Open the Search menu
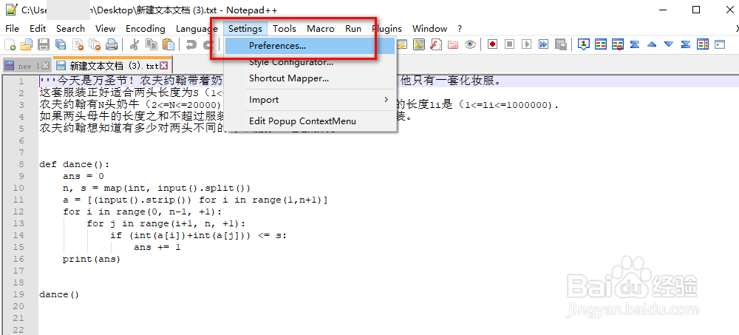Screen dimensions: 739x335 click(x=70, y=29)
